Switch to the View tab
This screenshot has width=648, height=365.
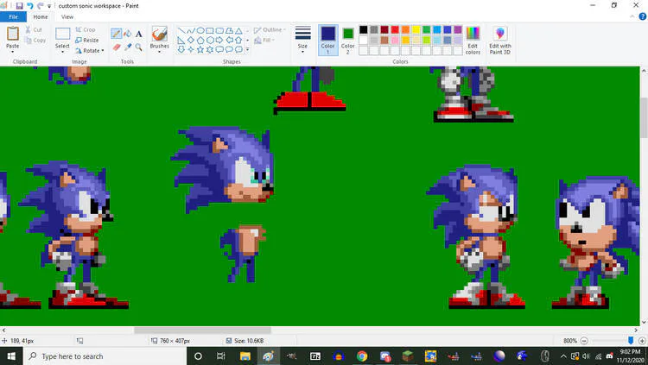[67, 16]
